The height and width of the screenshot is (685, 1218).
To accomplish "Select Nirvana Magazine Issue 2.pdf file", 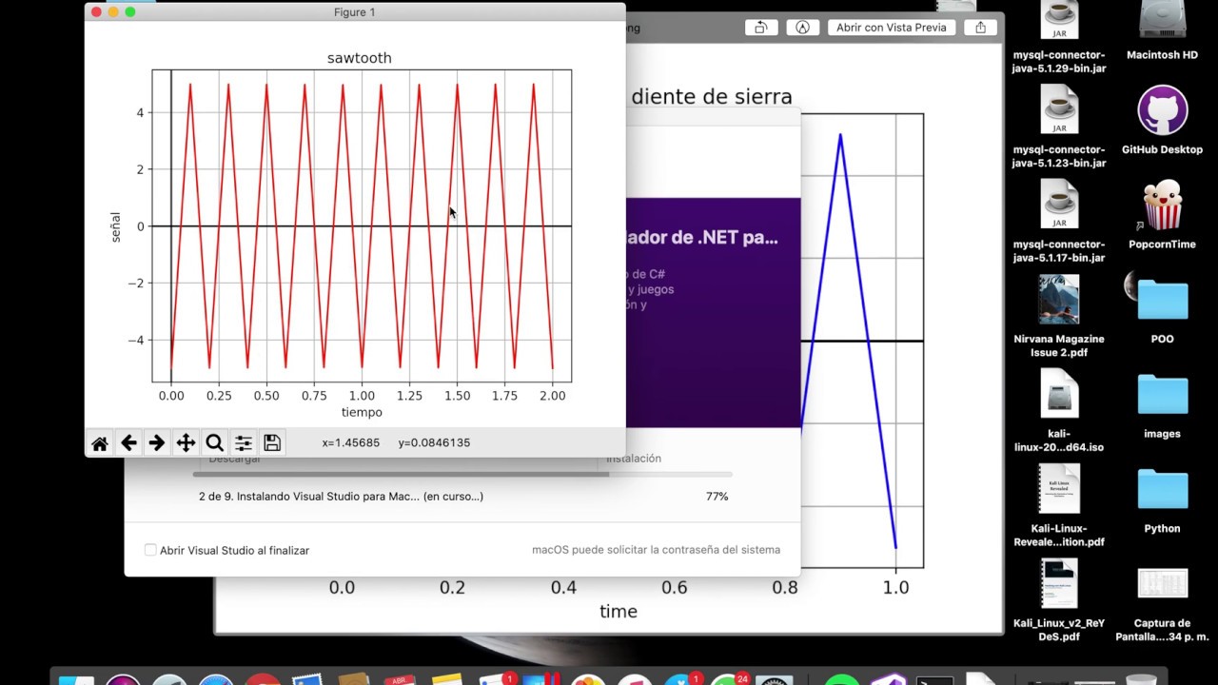I will (x=1059, y=316).
